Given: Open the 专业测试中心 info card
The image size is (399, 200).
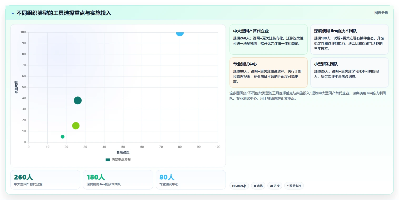Looking at the screenshot, I should 268,73.
